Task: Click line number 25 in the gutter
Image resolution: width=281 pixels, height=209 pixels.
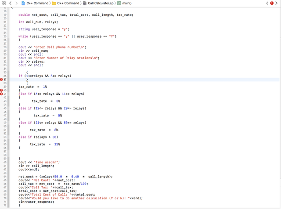Action: 5,36
